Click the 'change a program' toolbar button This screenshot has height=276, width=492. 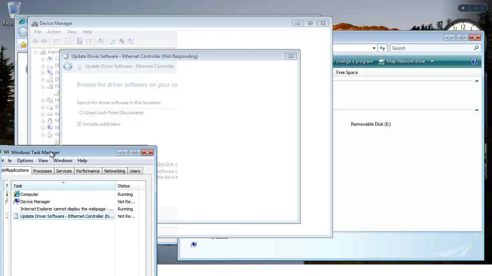[354, 61]
